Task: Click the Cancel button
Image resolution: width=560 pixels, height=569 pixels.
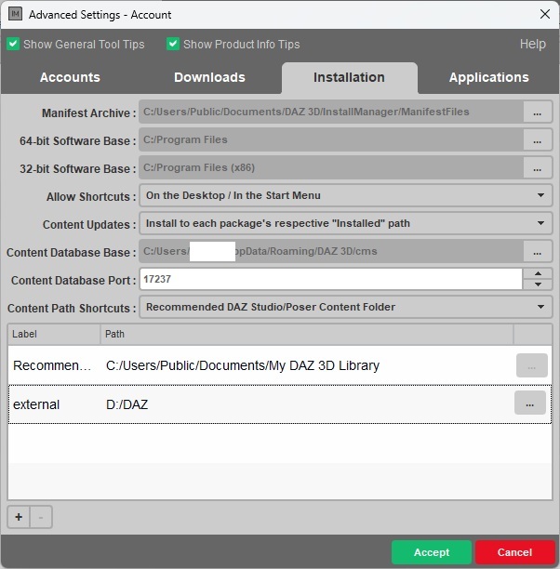Action: click(515, 552)
